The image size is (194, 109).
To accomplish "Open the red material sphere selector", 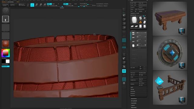I will click(x=5, y=44).
